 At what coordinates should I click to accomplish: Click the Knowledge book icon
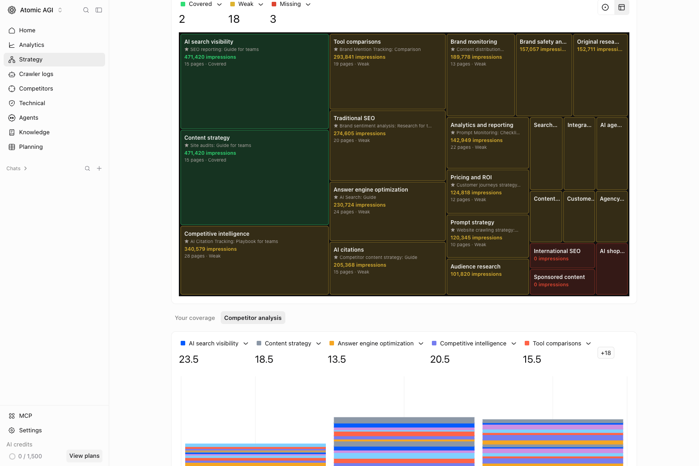click(12, 132)
